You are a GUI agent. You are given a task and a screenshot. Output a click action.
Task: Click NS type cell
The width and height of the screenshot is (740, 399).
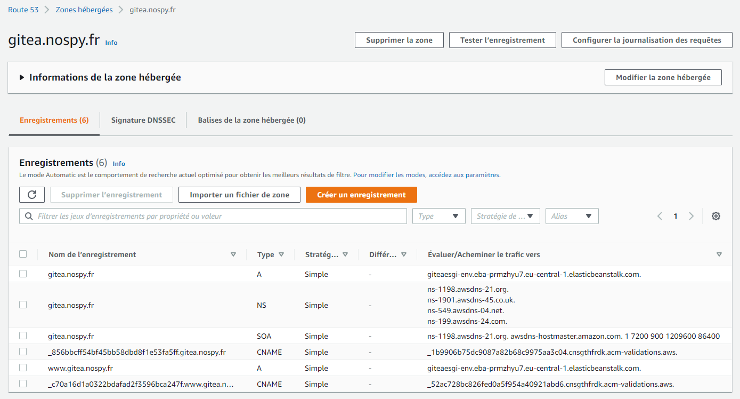point(262,305)
